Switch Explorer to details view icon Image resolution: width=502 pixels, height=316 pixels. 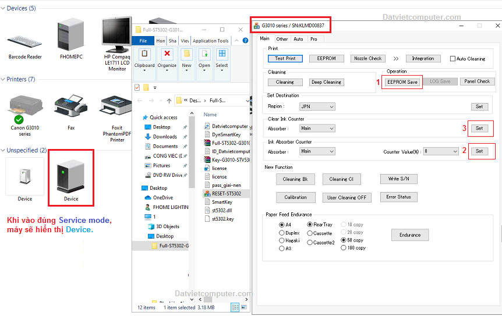point(235,307)
